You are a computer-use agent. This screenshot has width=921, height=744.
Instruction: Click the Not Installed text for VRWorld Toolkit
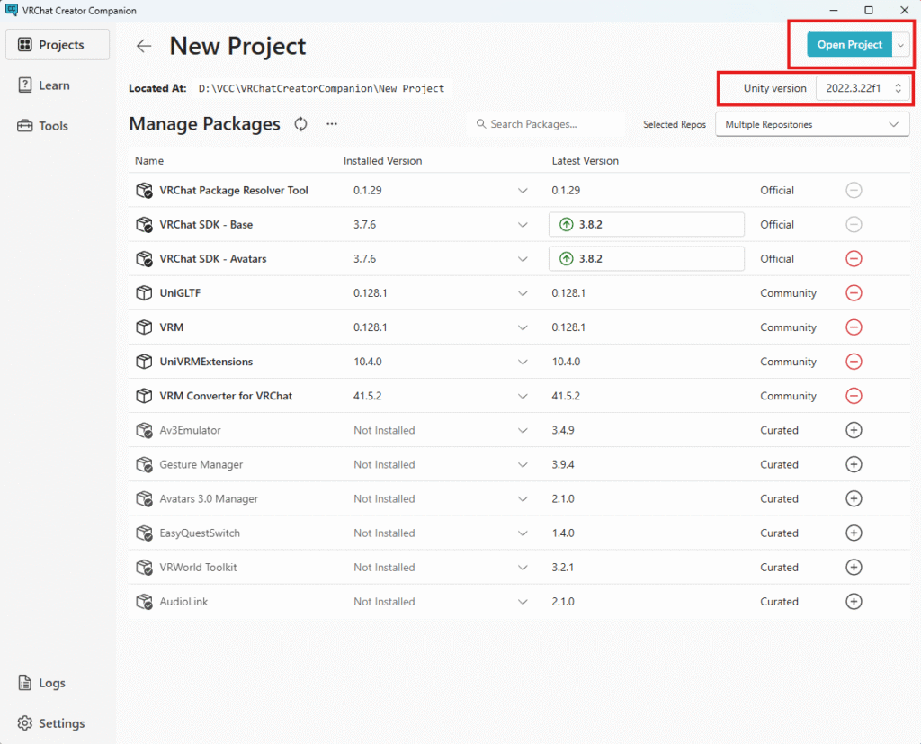(x=384, y=567)
